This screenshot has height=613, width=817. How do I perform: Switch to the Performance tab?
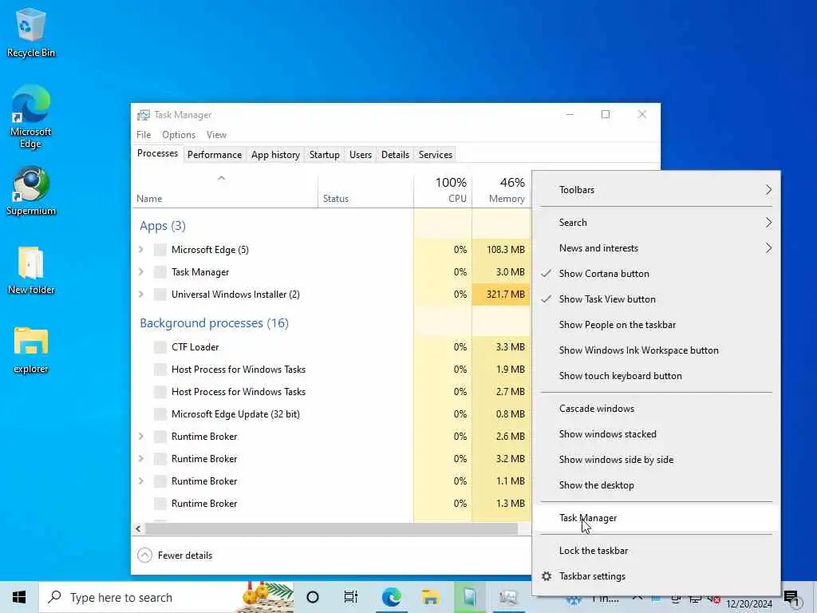(215, 155)
